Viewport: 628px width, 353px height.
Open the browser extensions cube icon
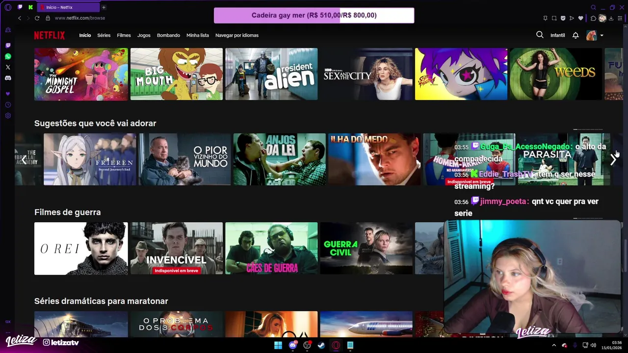coord(593,18)
